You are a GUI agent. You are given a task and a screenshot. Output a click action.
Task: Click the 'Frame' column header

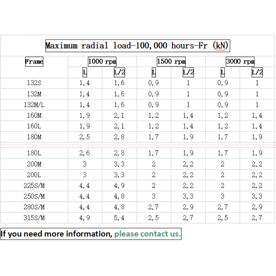click(34, 62)
